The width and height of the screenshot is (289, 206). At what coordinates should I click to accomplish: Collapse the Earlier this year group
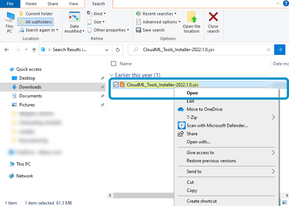(111, 75)
